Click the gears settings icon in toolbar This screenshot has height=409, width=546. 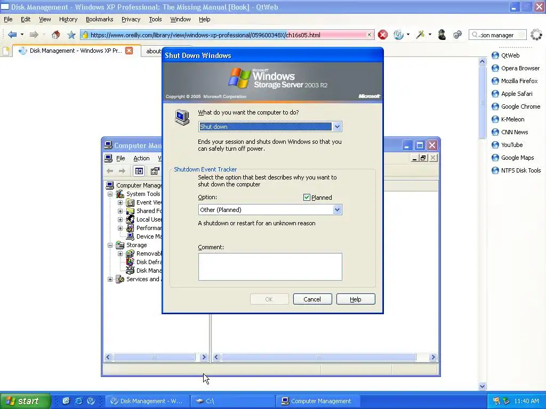click(457, 35)
